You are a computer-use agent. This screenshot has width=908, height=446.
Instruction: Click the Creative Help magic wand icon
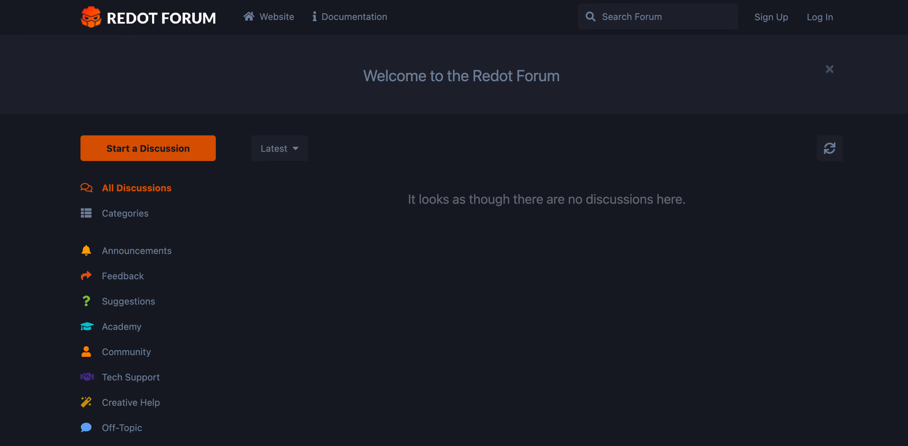click(86, 402)
